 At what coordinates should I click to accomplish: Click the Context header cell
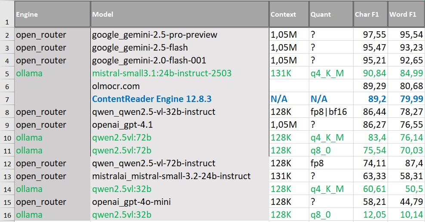289,15
